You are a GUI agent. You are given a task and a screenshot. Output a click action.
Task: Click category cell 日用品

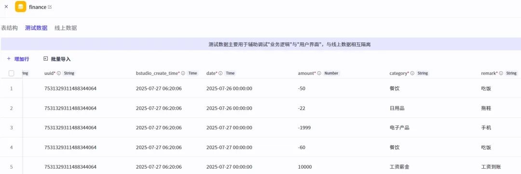[397, 108]
